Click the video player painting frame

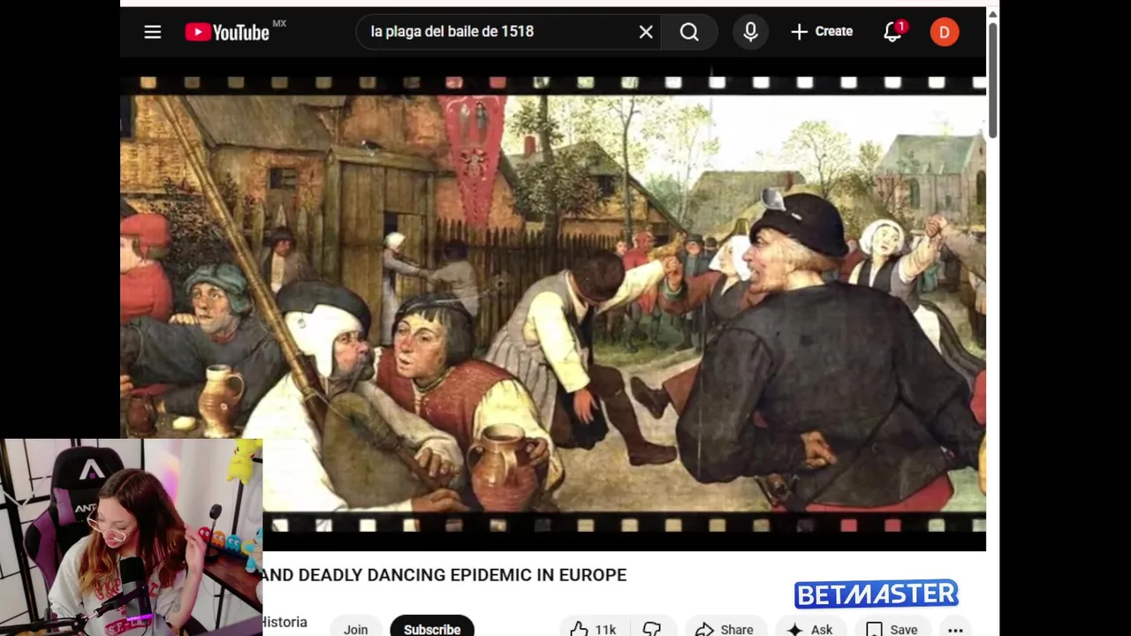click(553, 304)
